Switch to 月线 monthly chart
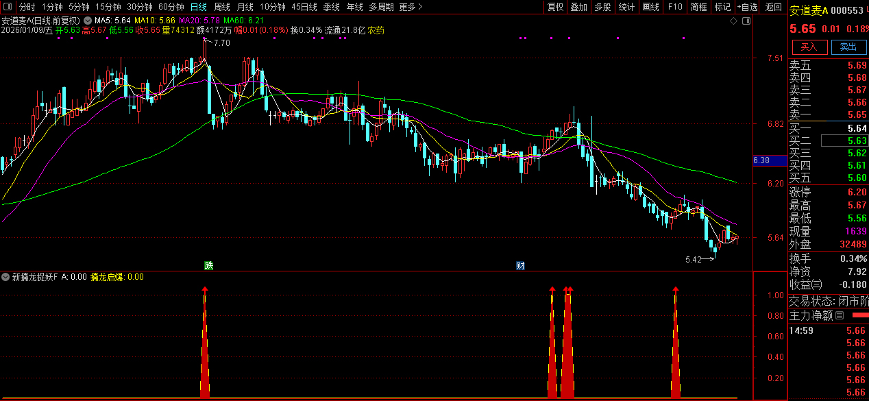The height and width of the screenshot is (401, 869). point(245,7)
